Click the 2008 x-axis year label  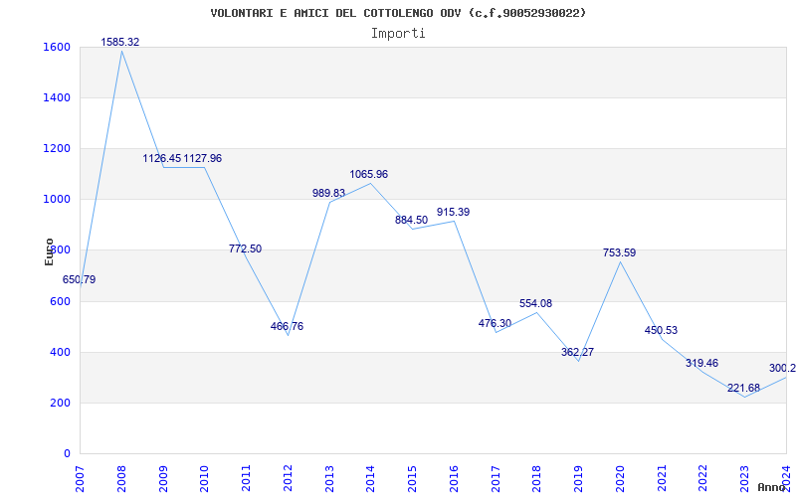coord(121,478)
